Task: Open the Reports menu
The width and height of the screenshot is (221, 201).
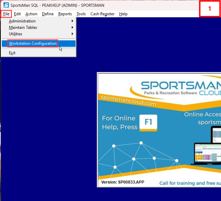Action: pos(65,14)
